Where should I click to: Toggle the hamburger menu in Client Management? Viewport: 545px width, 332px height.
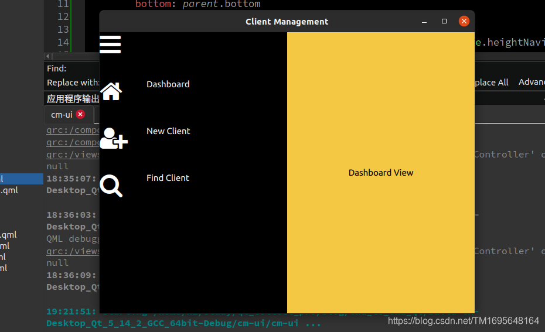point(110,45)
